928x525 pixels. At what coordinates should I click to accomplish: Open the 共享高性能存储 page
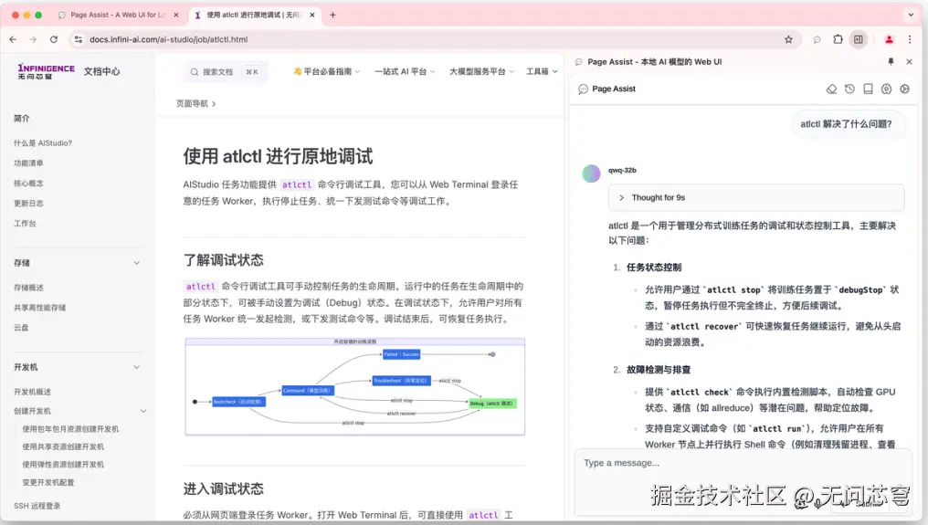(x=39, y=308)
